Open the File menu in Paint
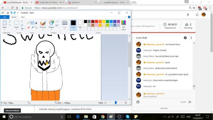 pyautogui.click(x=5, y=17)
